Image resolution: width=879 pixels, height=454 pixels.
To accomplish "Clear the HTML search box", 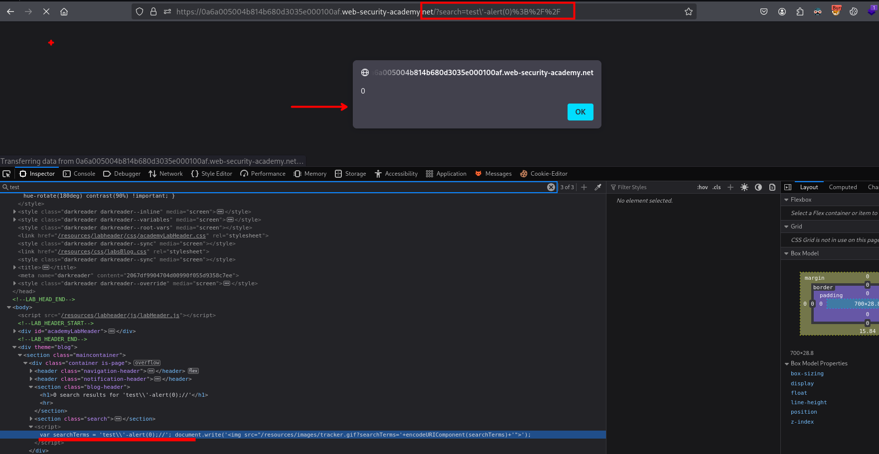I will pyautogui.click(x=551, y=187).
